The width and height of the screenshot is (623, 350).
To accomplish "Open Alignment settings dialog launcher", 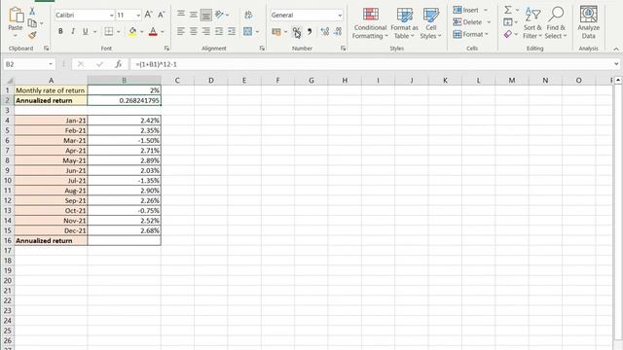I will pos(262,48).
